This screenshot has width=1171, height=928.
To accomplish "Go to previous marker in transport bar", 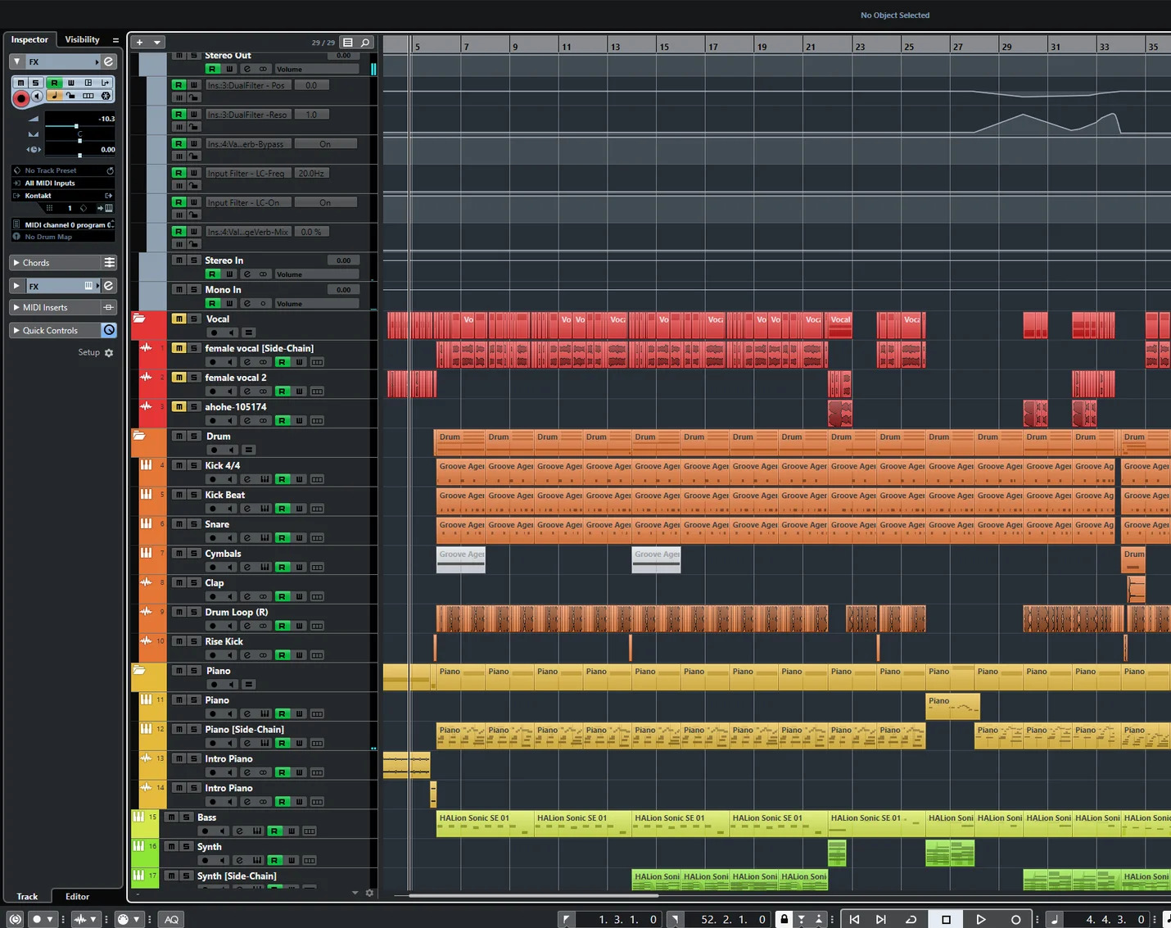I will click(x=854, y=920).
